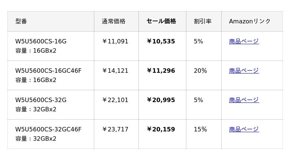The width and height of the screenshot is (297, 160).
Task: Select the W5U5600CS-32G model name
Action: pyautogui.click(x=41, y=100)
